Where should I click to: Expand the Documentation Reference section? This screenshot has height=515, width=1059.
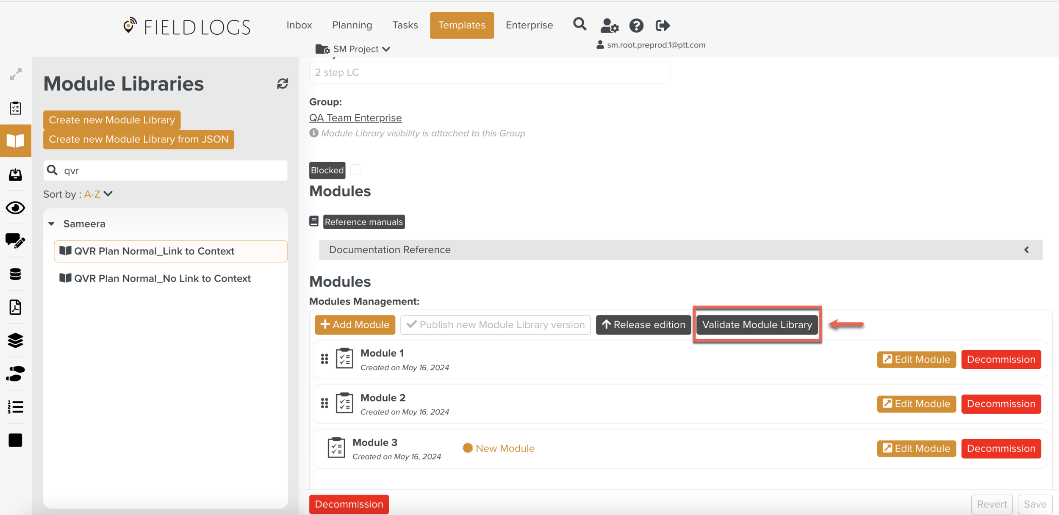[1026, 250]
